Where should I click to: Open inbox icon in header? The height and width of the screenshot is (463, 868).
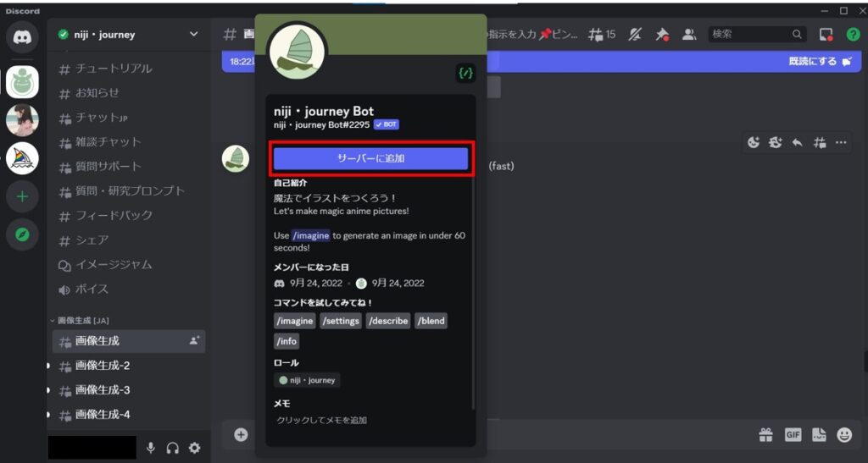tap(826, 34)
